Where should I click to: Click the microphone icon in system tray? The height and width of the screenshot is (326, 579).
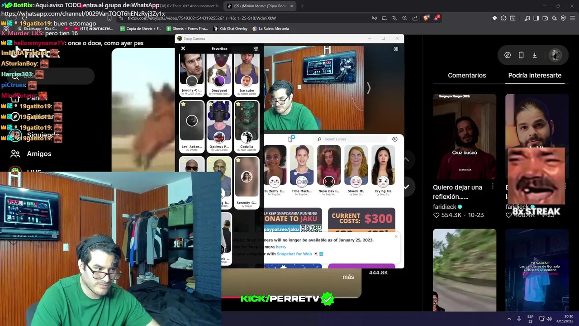point(519,319)
